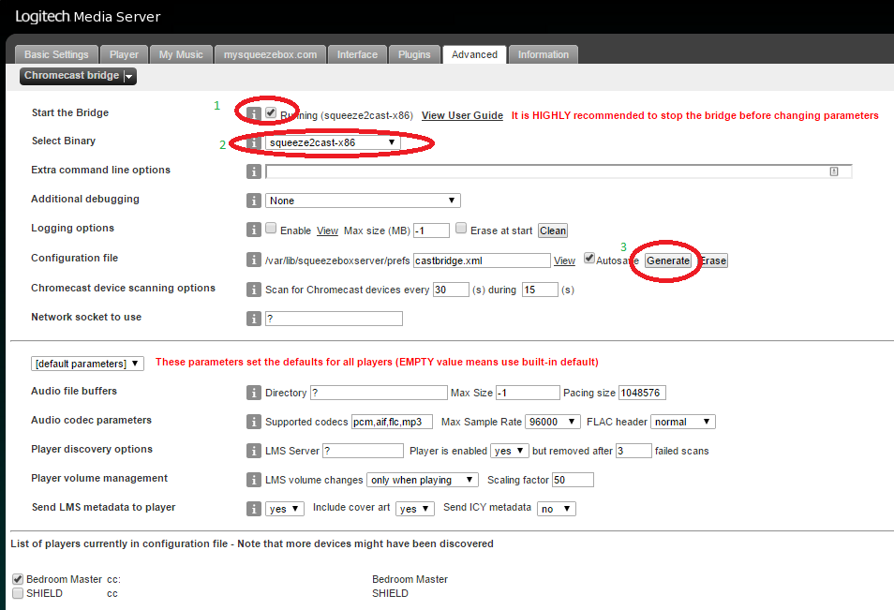The height and width of the screenshot is (610, 894).
Task: Click the Additional debugging info icon
Action: coord(254,201)
